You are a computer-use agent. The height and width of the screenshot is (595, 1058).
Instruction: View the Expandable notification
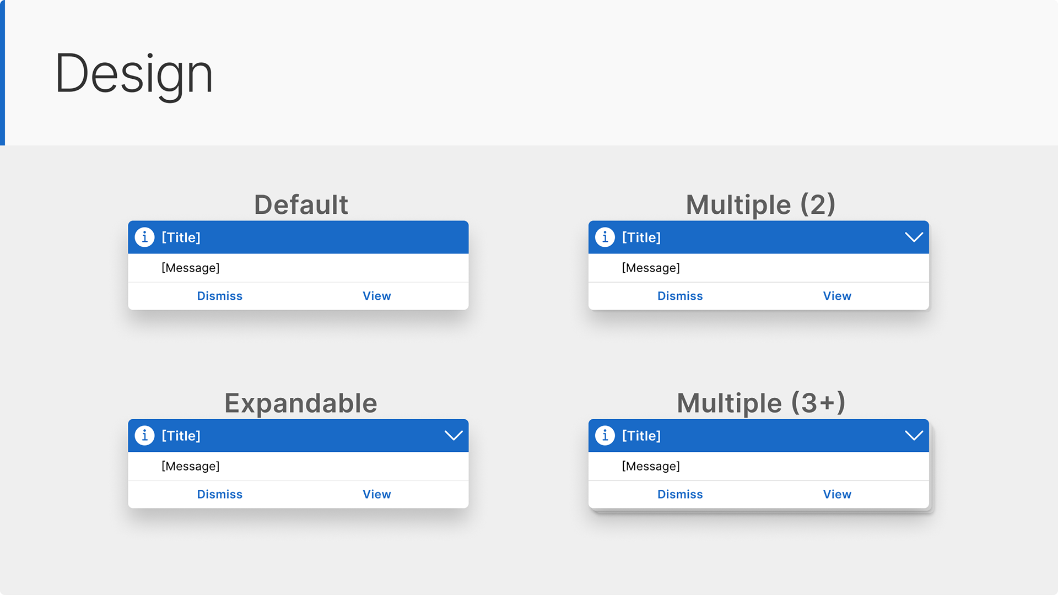click(377, 494)
